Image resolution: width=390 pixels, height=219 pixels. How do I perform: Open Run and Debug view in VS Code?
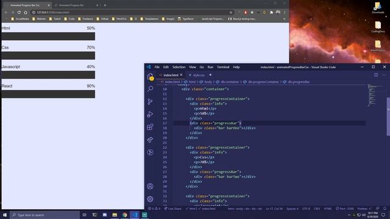[151, 114]
